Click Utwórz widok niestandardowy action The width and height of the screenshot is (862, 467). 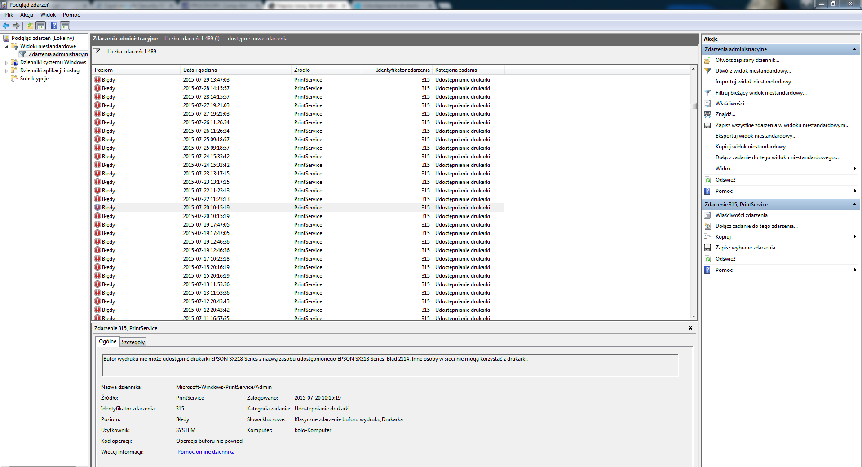(753, 71)
